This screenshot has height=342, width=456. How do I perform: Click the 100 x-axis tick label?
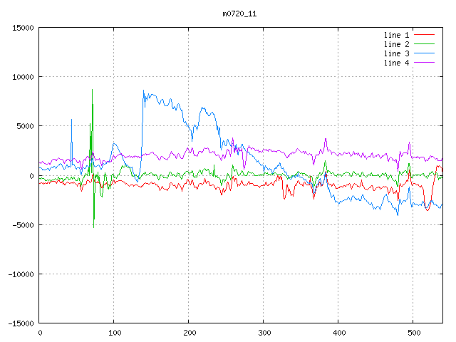click(114, 332)
